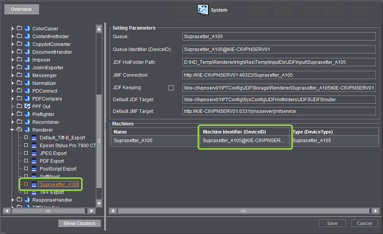Click the PDF Export queue icon

tap(34, 161)
